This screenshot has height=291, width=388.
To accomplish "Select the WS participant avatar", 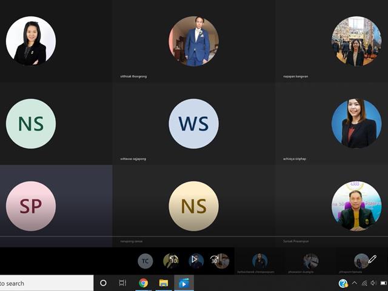I will (194, 124).
